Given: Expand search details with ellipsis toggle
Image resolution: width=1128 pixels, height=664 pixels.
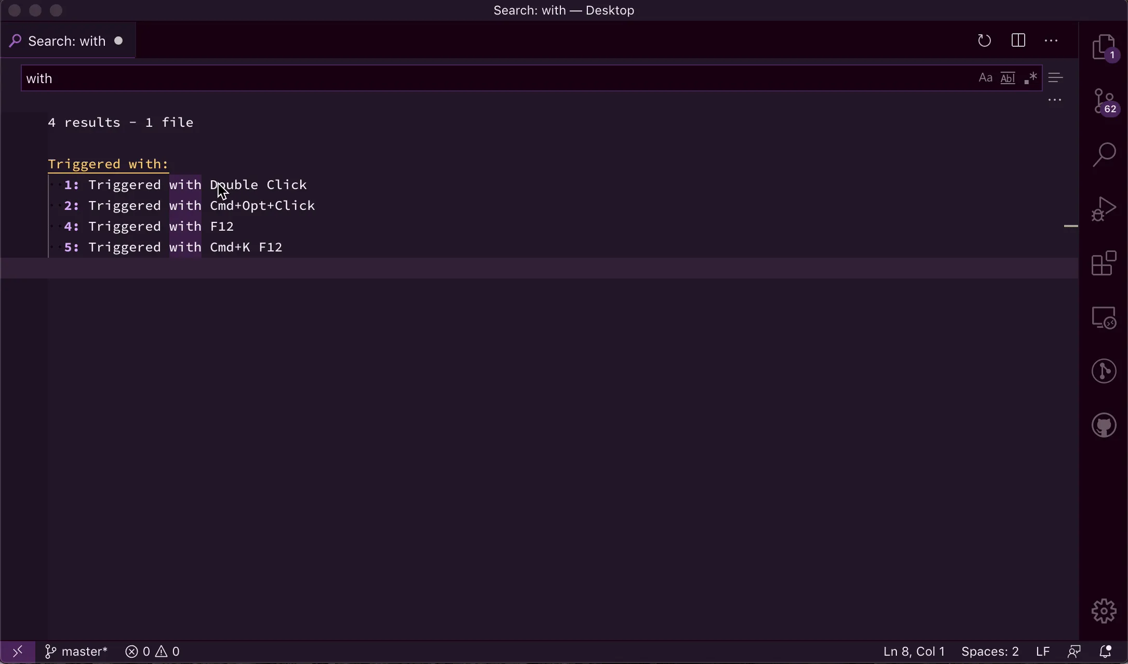Looking at the screenshot, I should pyautogui.click(x=1054, y=100).
